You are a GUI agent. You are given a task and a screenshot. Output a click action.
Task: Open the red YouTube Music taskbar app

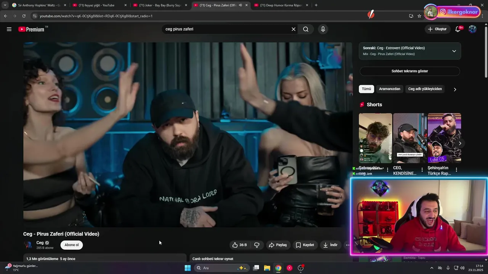pyautogui.click(x=289, y=268)
